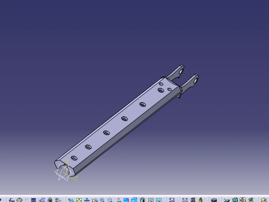Screen dimensions: 269x202
Task: Click the Zoom Out magnifier
Action: pos(110,200)
